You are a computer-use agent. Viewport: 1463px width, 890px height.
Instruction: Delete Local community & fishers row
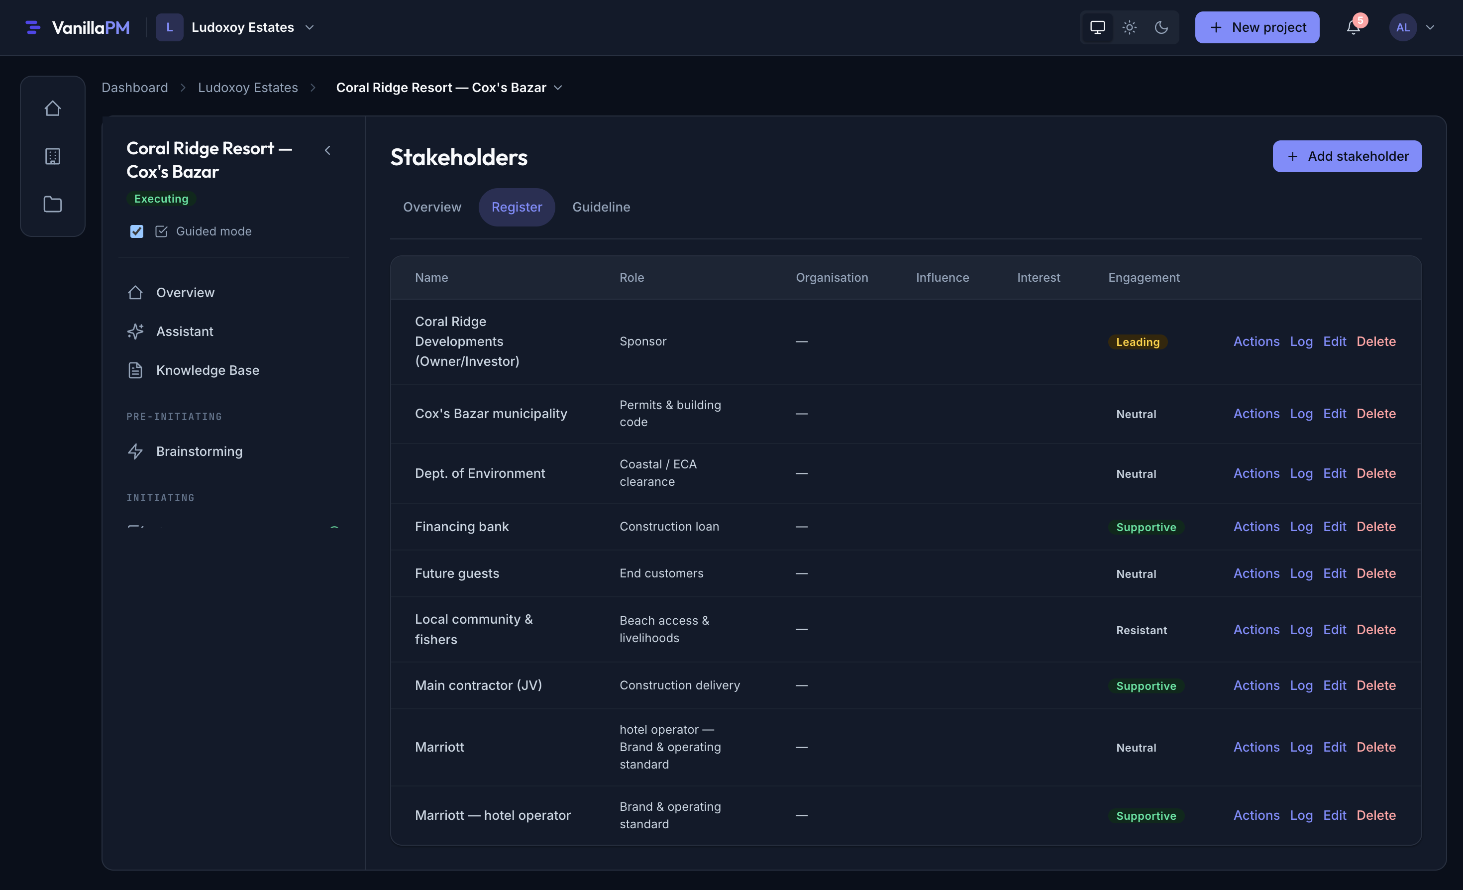pos(1376,630)
